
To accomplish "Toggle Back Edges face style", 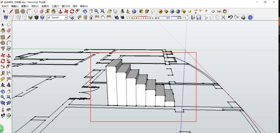I will (12, 17).
